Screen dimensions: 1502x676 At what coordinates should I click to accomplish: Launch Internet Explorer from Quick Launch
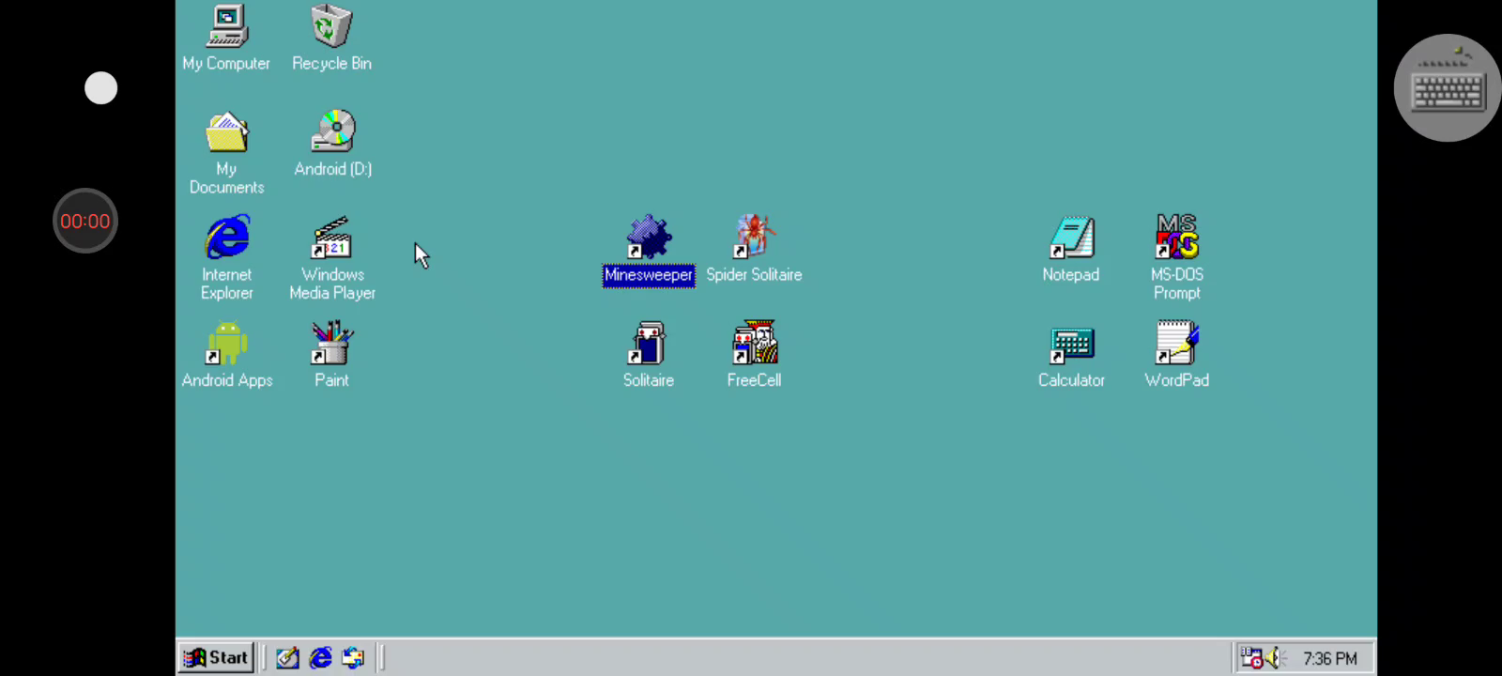(320, 658)
